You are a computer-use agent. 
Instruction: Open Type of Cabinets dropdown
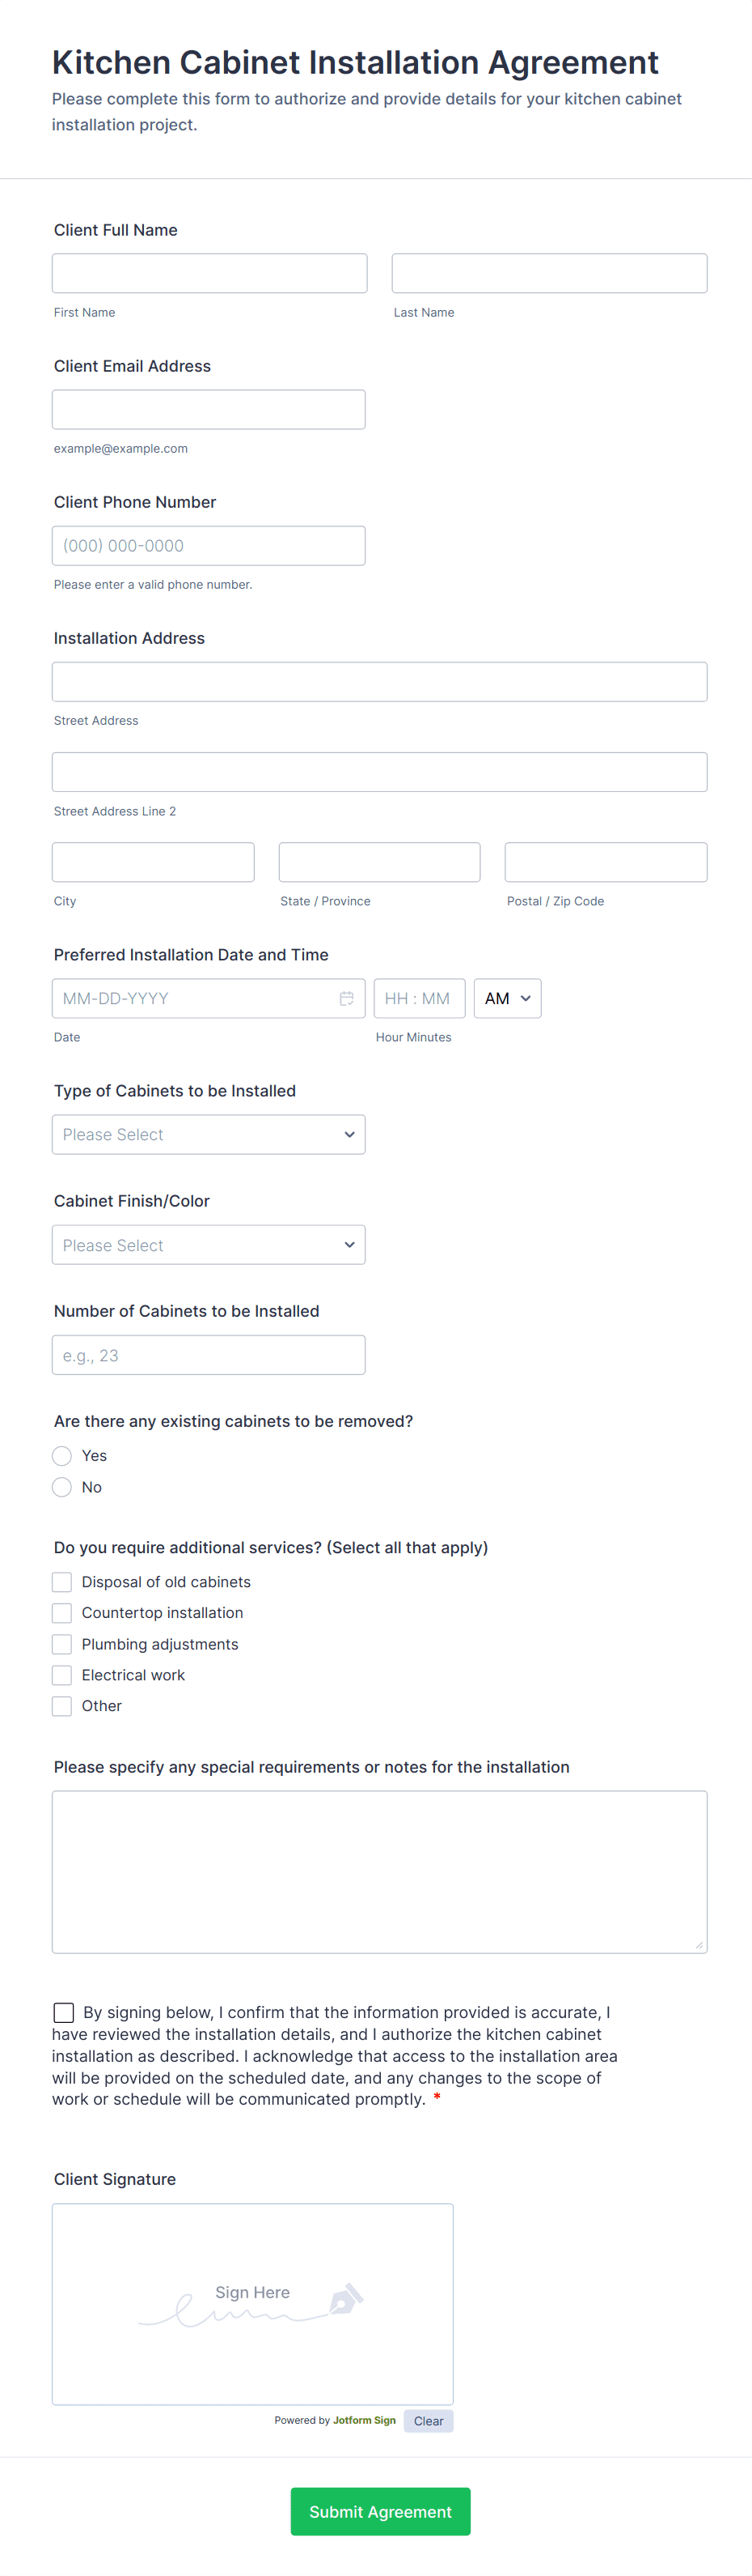[209, 1135]
